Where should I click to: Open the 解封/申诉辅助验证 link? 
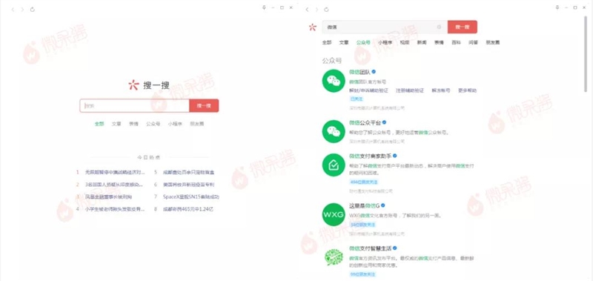[368, 90]
